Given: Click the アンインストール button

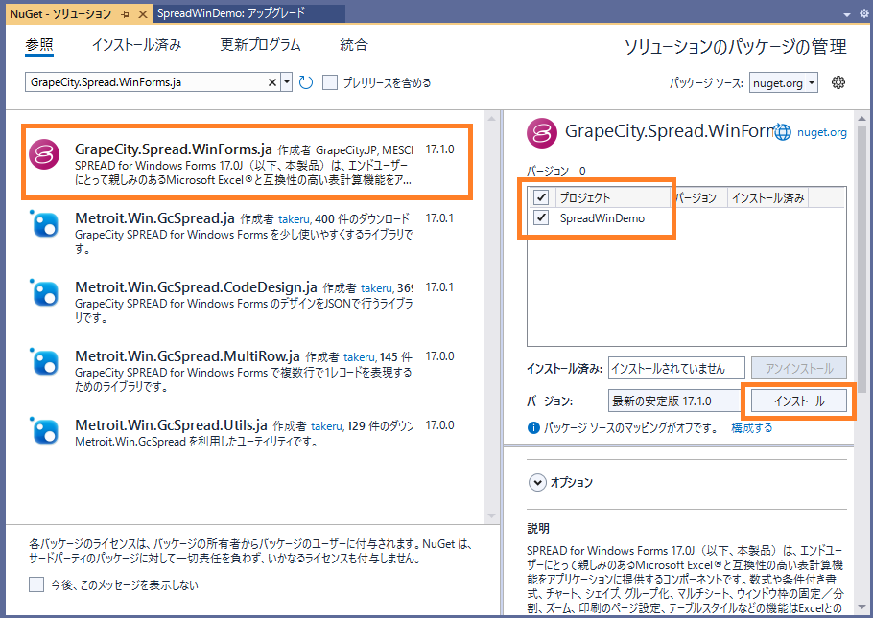Looking at the screenshot, I should click(799, 368).
